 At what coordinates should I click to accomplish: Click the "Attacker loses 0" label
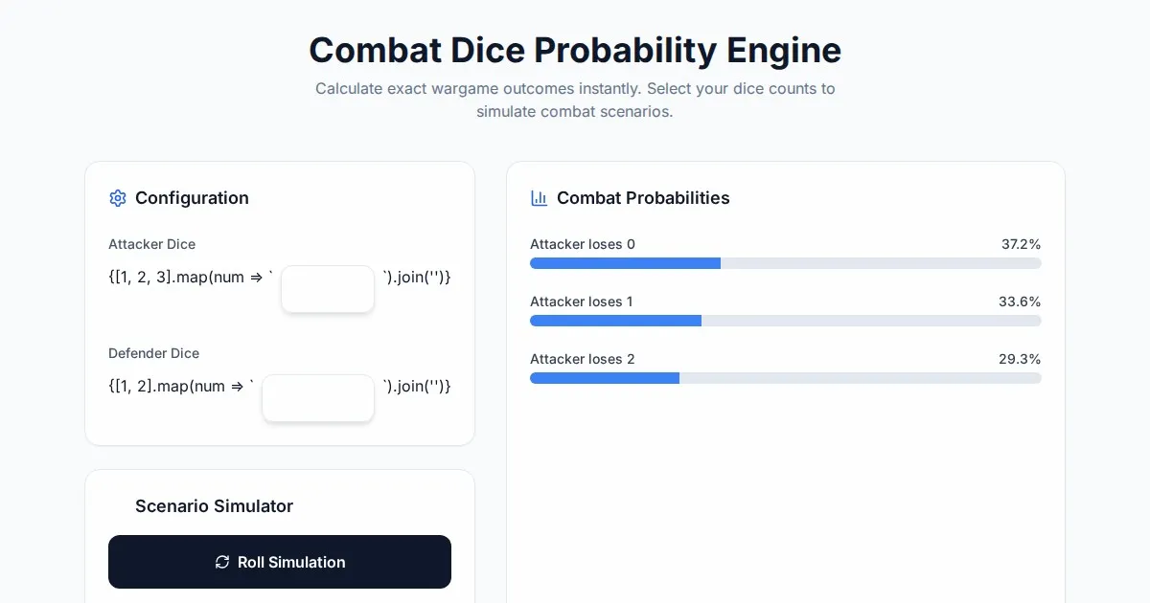coord(582,244)
